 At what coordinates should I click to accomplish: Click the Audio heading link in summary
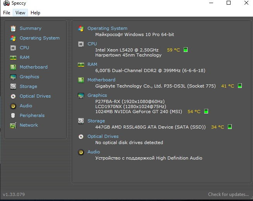[94, 152]
